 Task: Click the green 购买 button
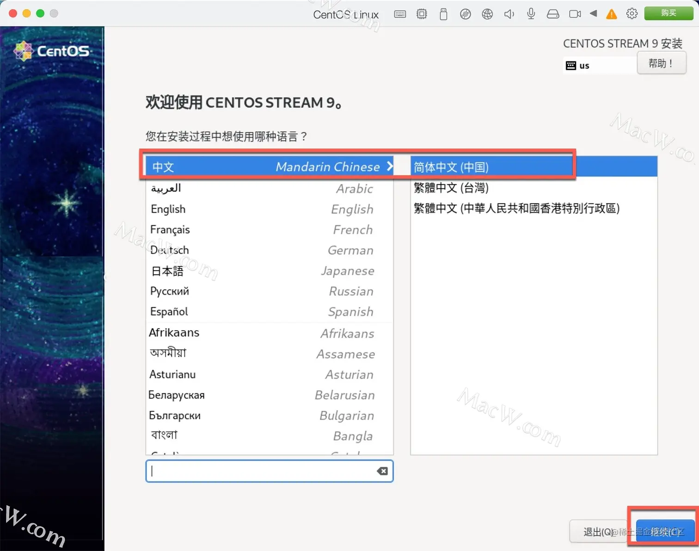pyautogui.click(x=668, y=13)
